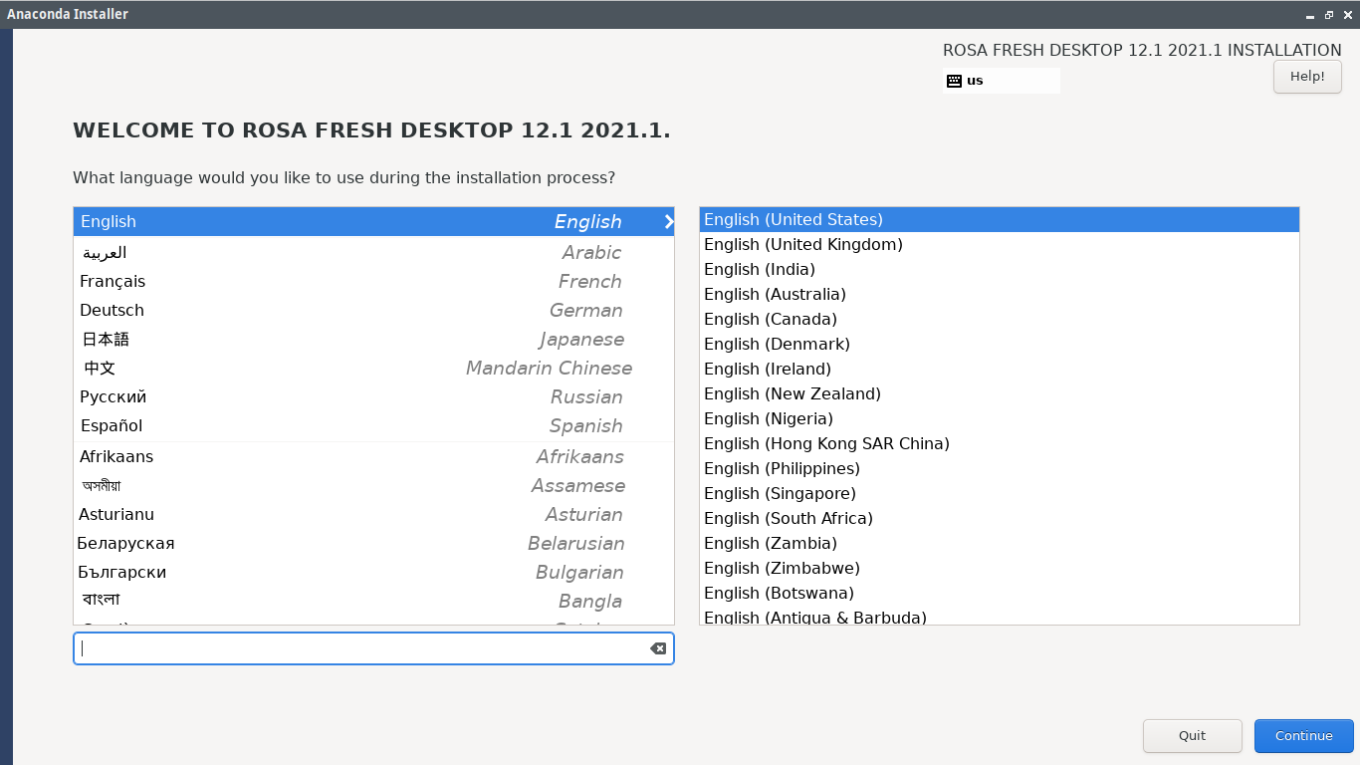Select English (Zambia) locale
The height and width of the screenshot is (765, 1360).
click(x=1000, y=543)
